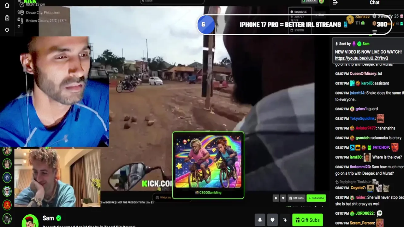Click the small Gift Subs button in embedded stream
Viewport: 404px width, 227px height.
click(x=296, y=198)
